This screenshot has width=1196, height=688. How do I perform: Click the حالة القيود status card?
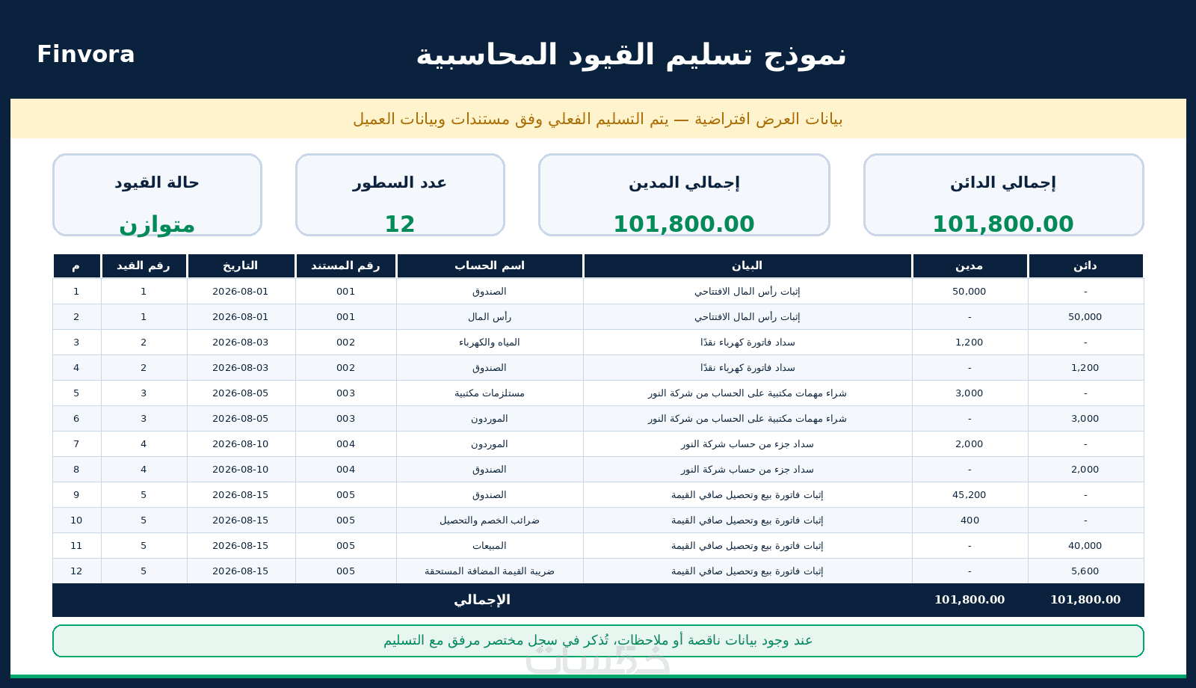[157, 195]
